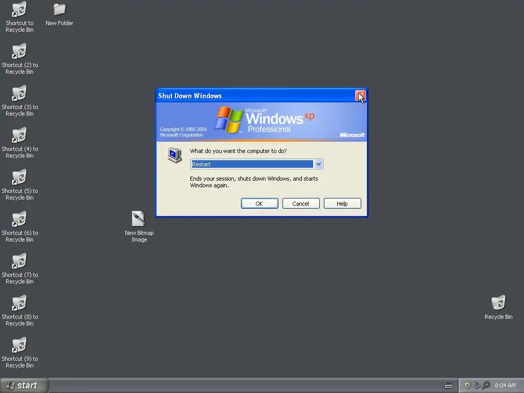Open Help in the Shut Down dialog
The height and width of the screenshot is (393, 524).
(x=342, y=204)
